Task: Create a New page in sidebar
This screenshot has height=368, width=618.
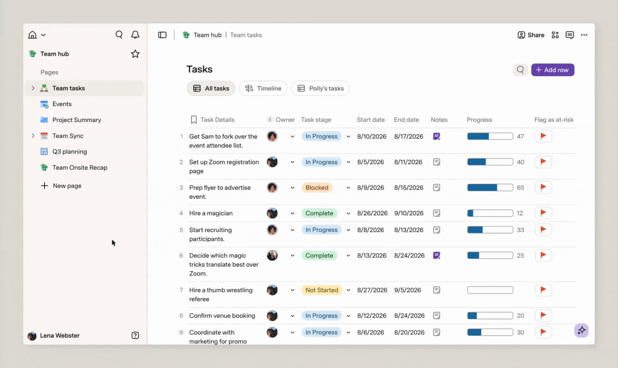Action: [61, 186]
